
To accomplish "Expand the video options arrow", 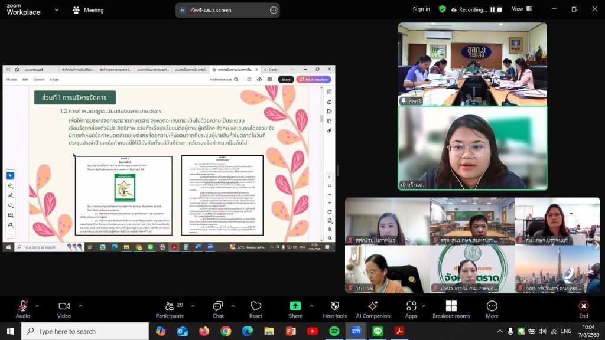I will click(80, 306).
